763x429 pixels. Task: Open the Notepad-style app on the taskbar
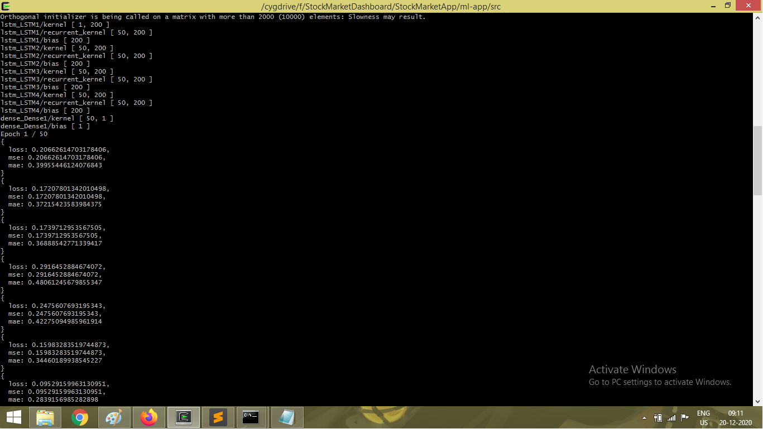coord(287,417)
